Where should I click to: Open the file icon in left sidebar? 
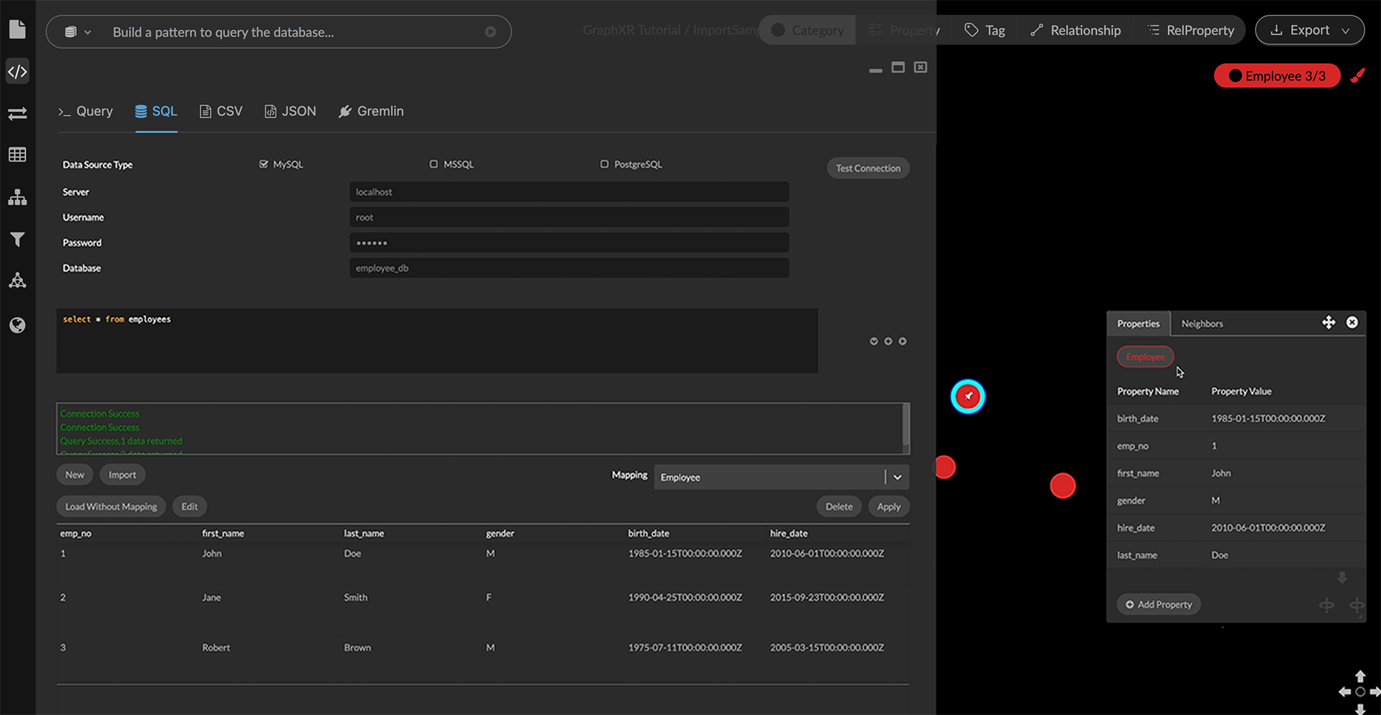point(17,29)
